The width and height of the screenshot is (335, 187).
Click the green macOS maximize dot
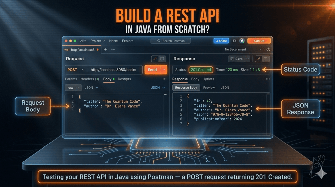point(75,41)
